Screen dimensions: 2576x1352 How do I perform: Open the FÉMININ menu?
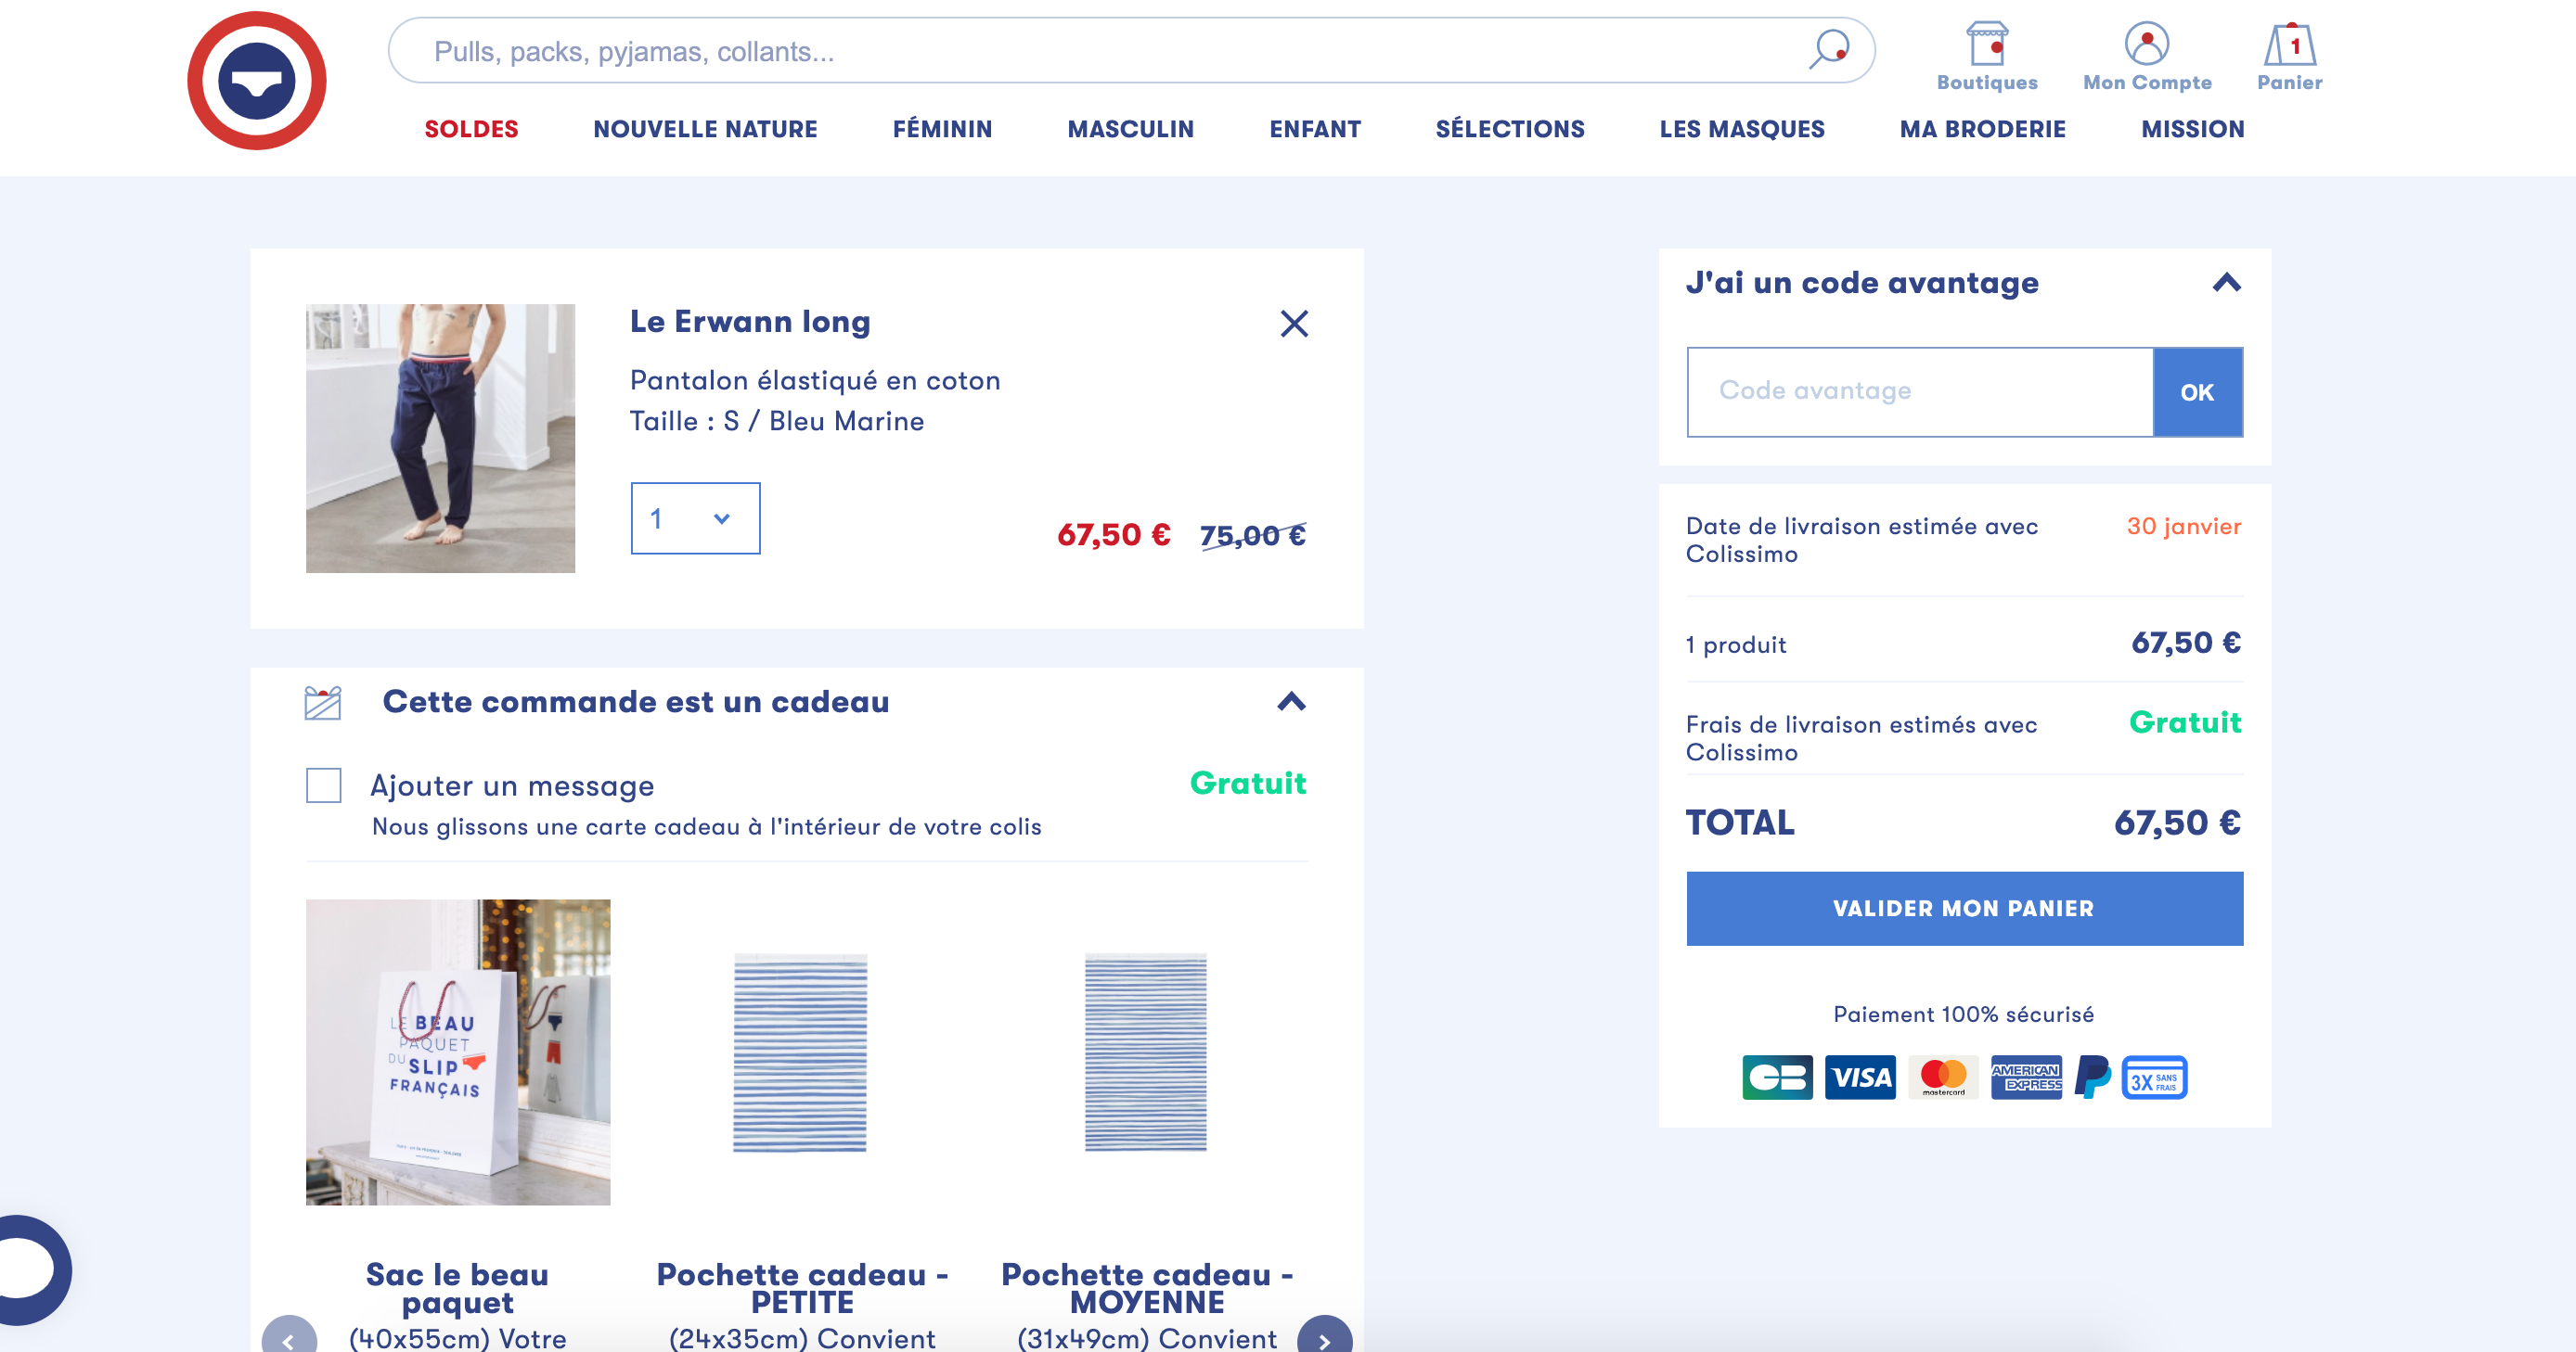pos(942,129)
